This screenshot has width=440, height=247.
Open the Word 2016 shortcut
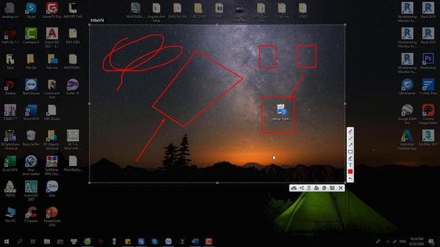[31, 113]
